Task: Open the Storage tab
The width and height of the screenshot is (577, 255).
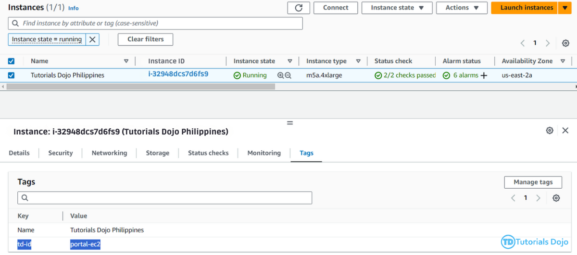Action: coord(158,153)
